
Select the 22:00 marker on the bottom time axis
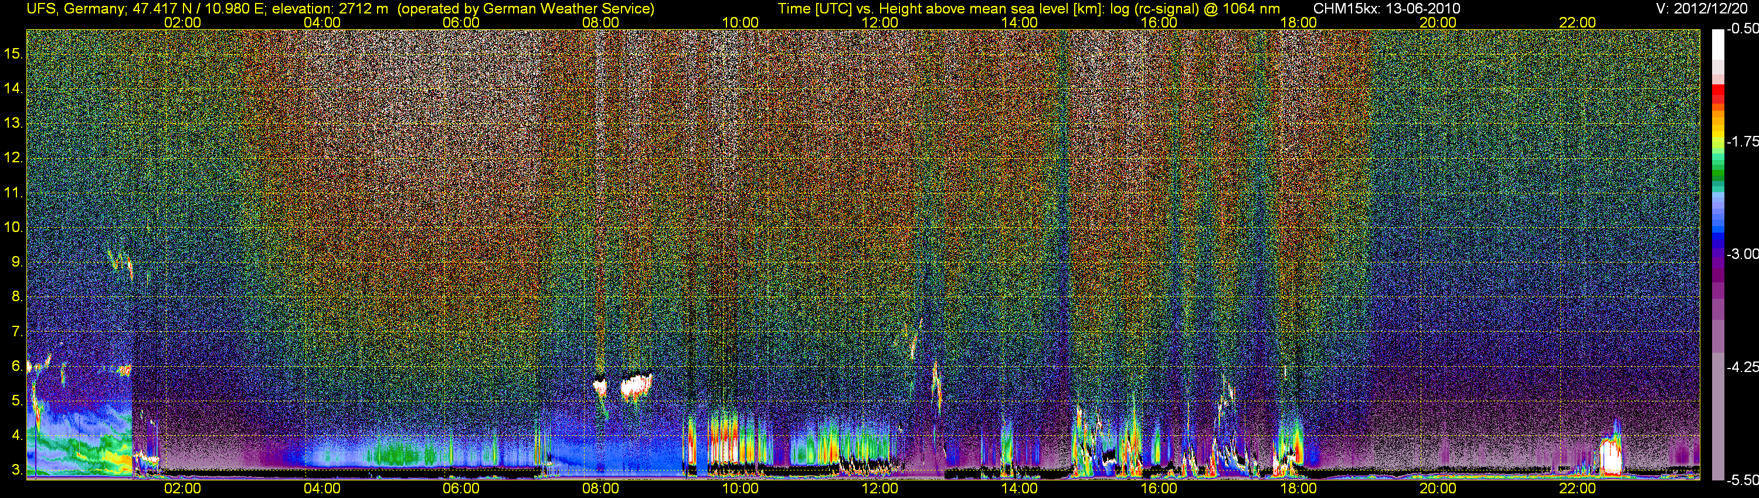(x=1577, y=489)
